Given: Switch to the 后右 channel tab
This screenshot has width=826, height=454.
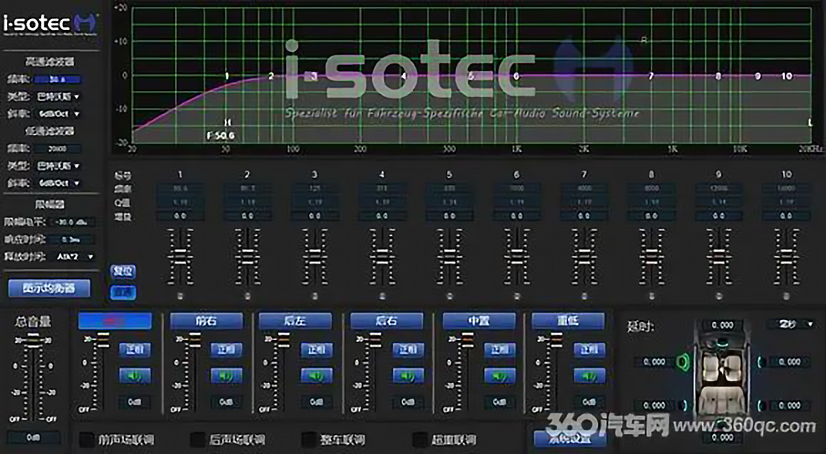Looking at the screenshot, I should click(x=387, y=321).
